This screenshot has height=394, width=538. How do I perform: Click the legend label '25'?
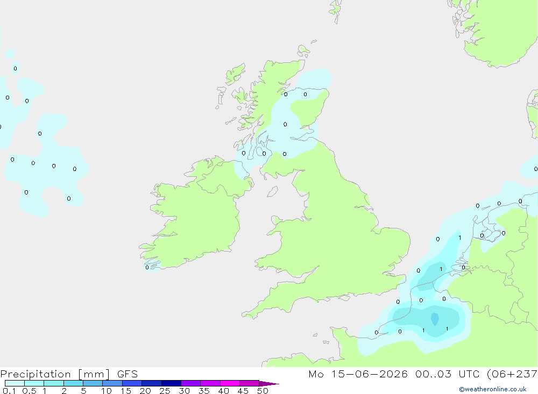tap(165, 391)
